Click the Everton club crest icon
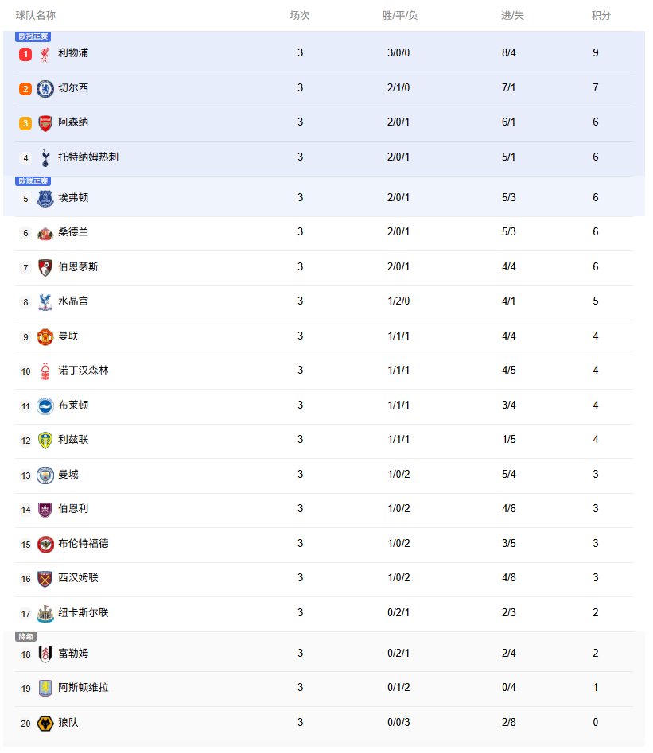 pyautogui.click(x=45, y=198)
